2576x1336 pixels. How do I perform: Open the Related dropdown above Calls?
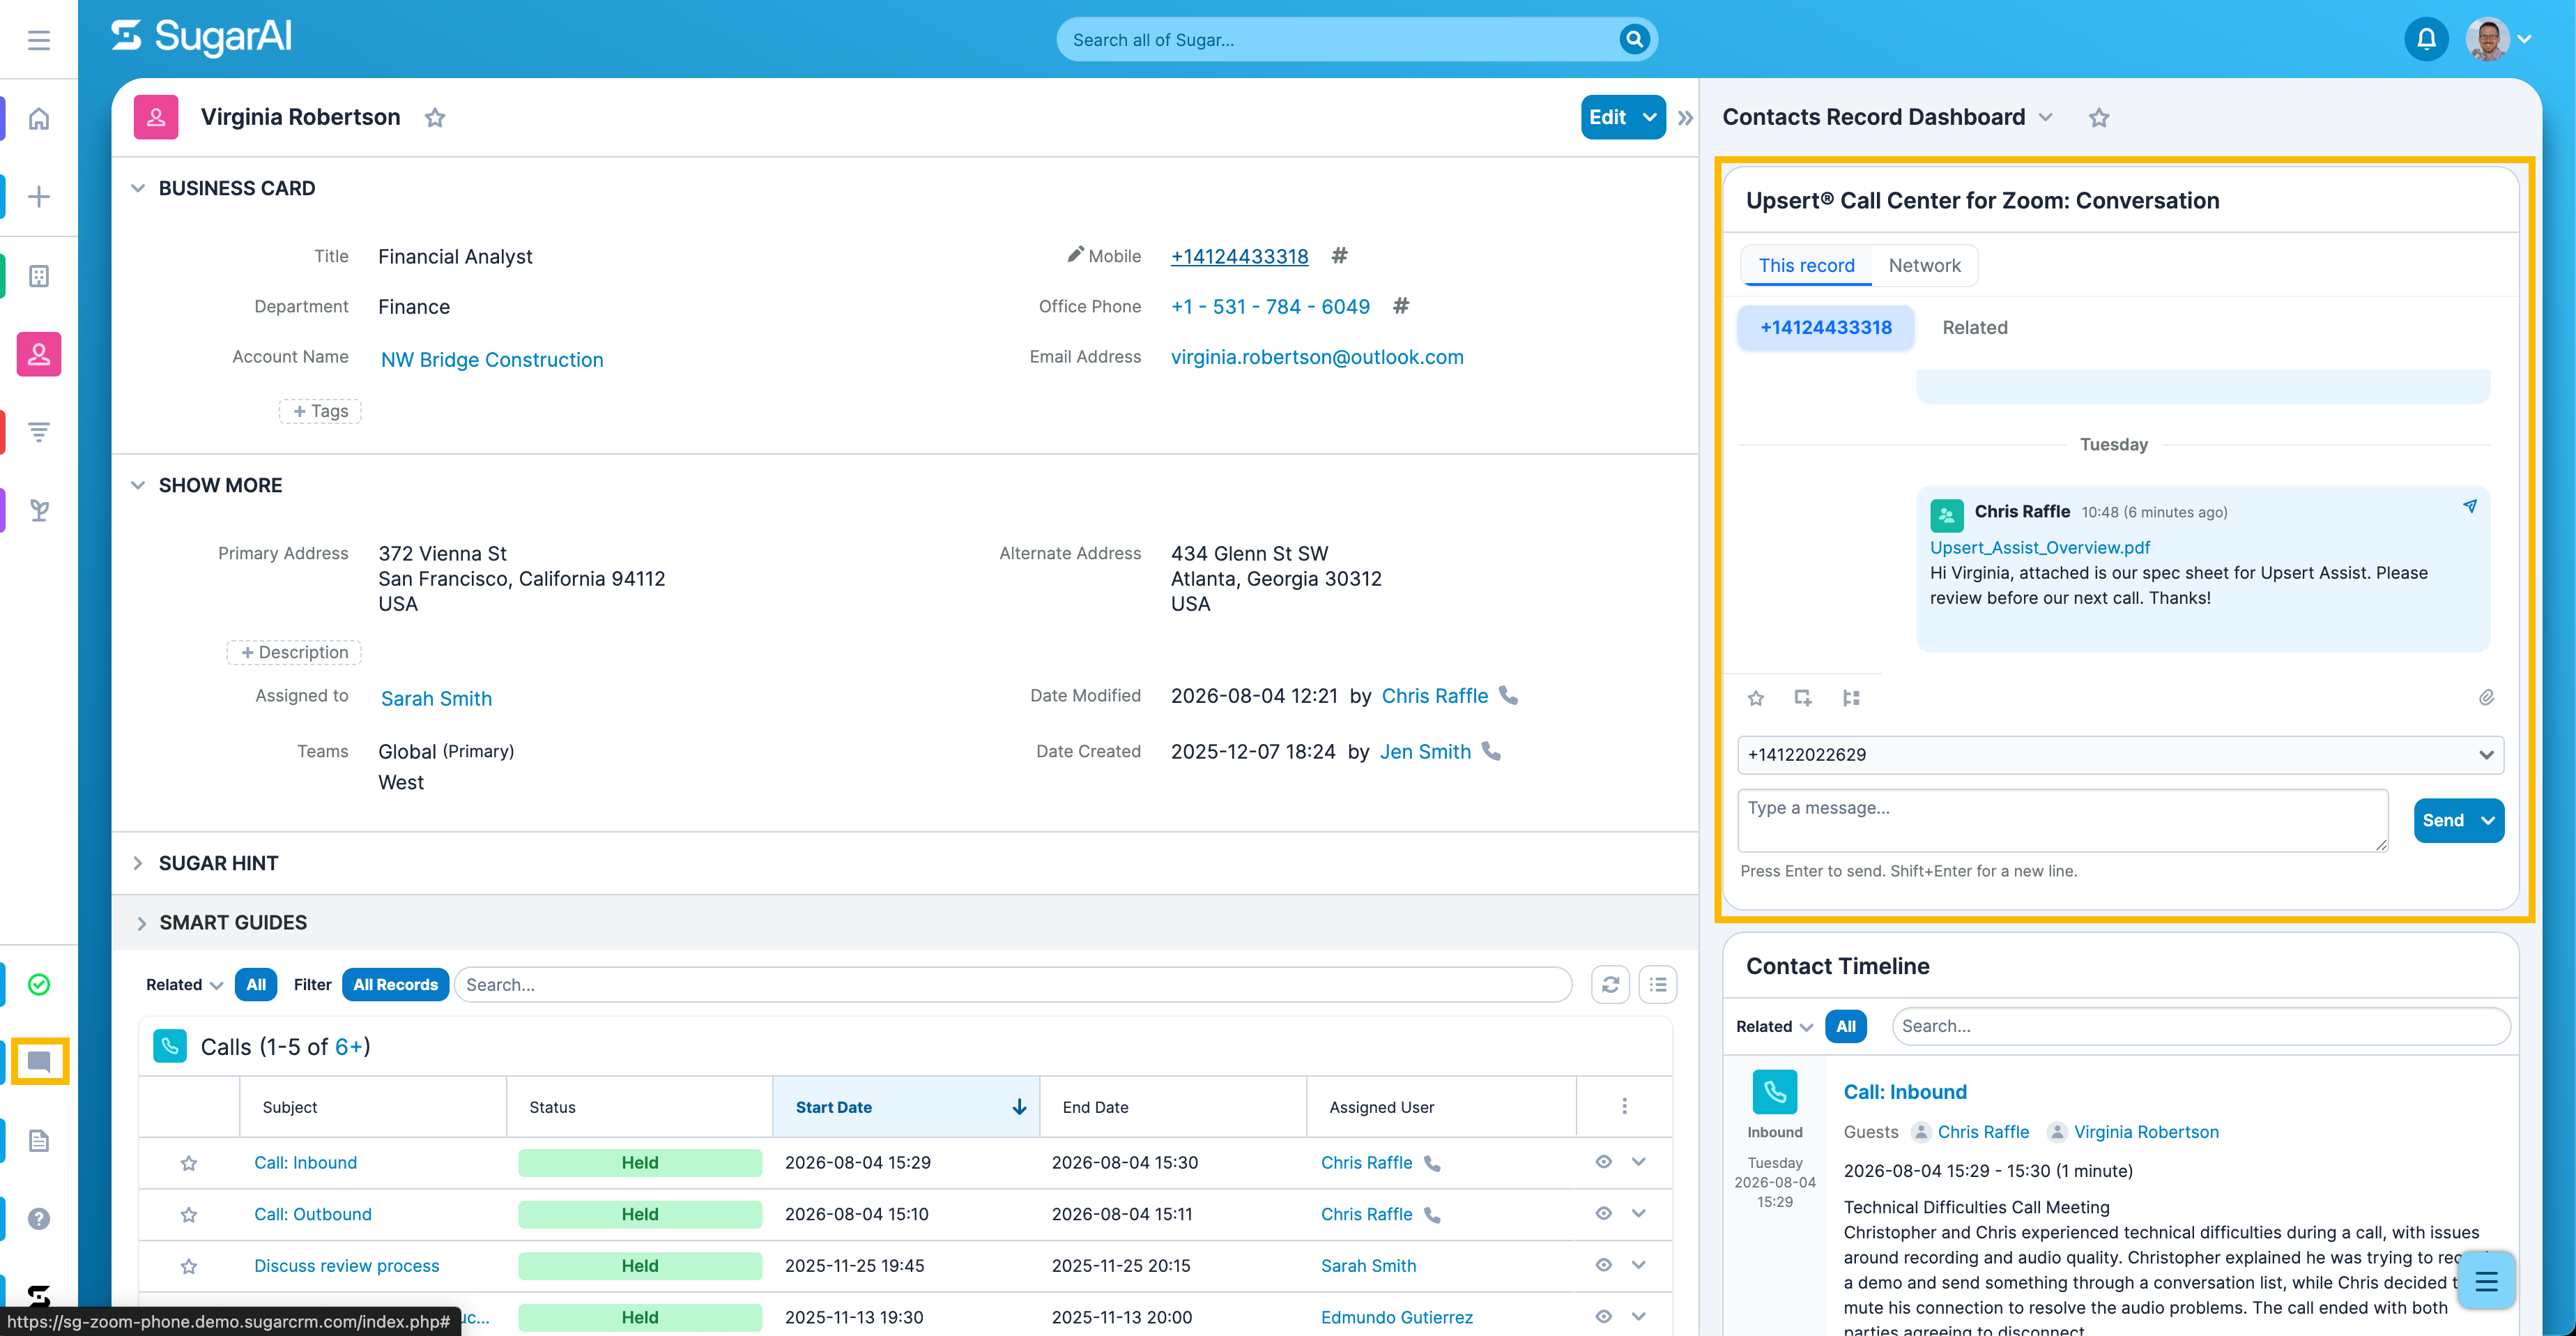click(184, 985)
